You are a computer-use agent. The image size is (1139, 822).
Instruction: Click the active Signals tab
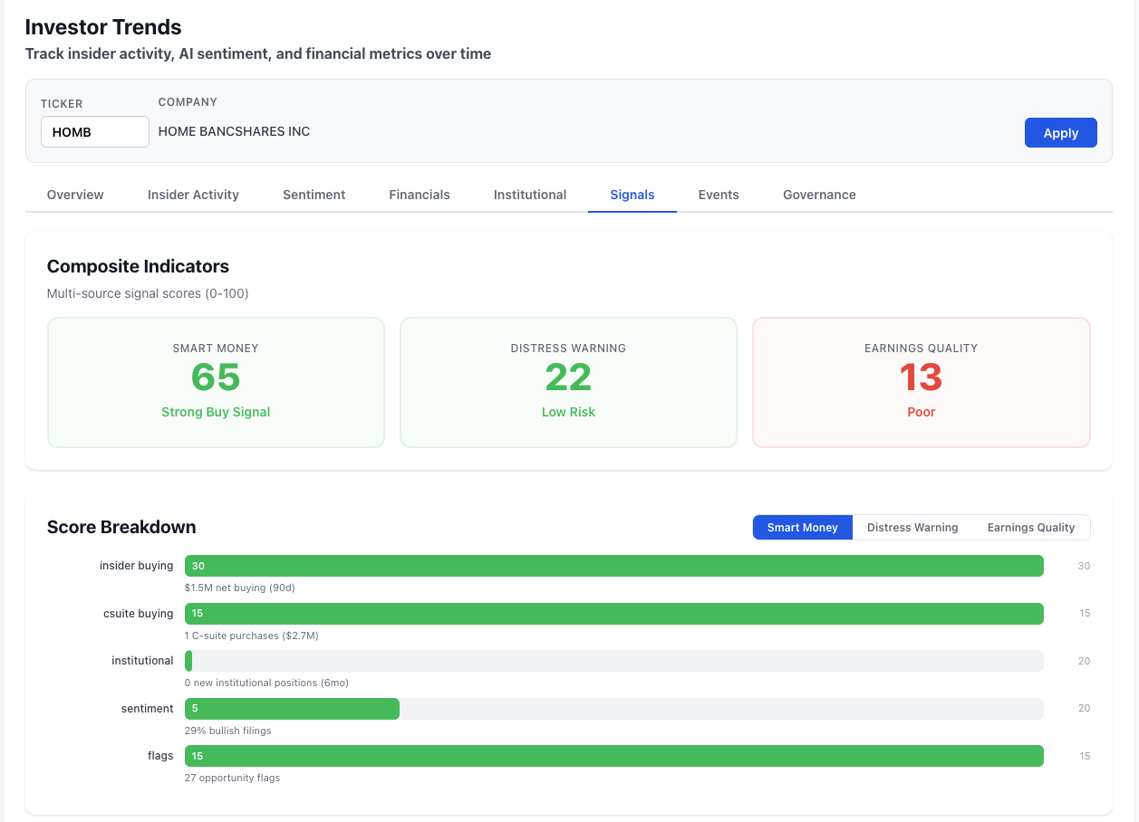(632, 195)
